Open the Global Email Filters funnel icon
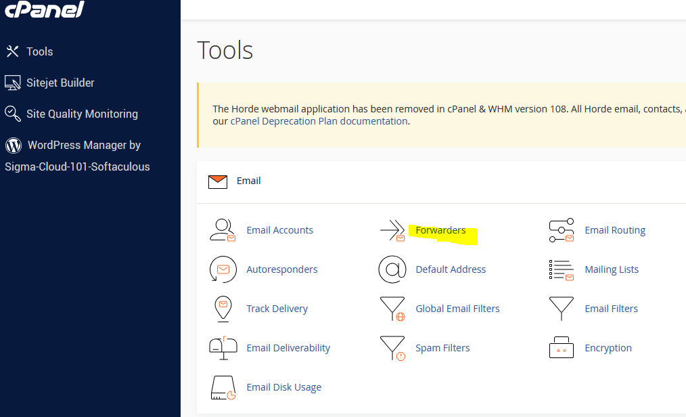The height and width of the screenshot is (417, 686). [x=392, y=309]
